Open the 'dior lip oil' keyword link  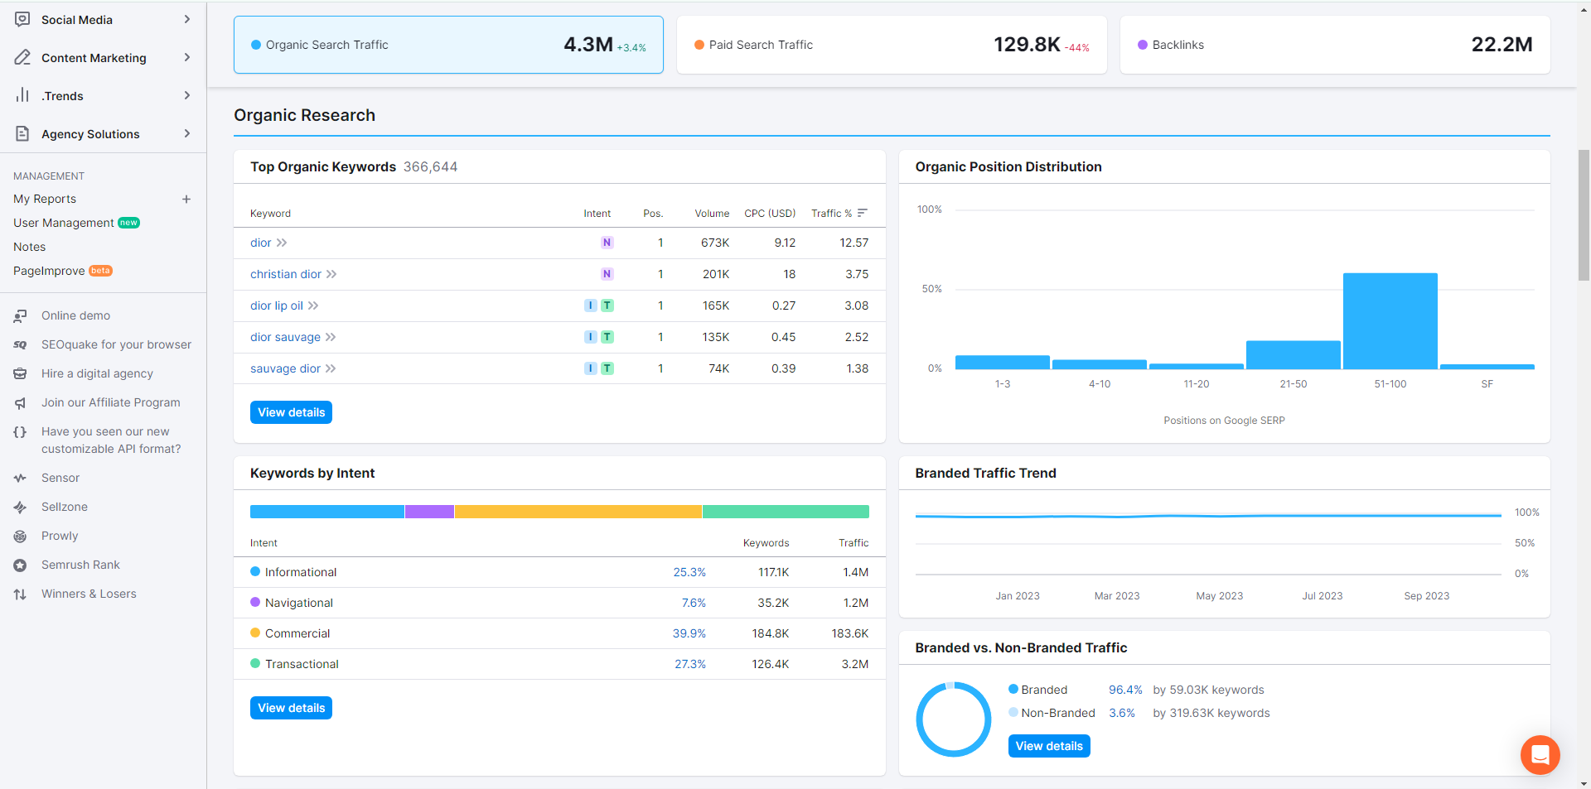click(x=277, y=306)
